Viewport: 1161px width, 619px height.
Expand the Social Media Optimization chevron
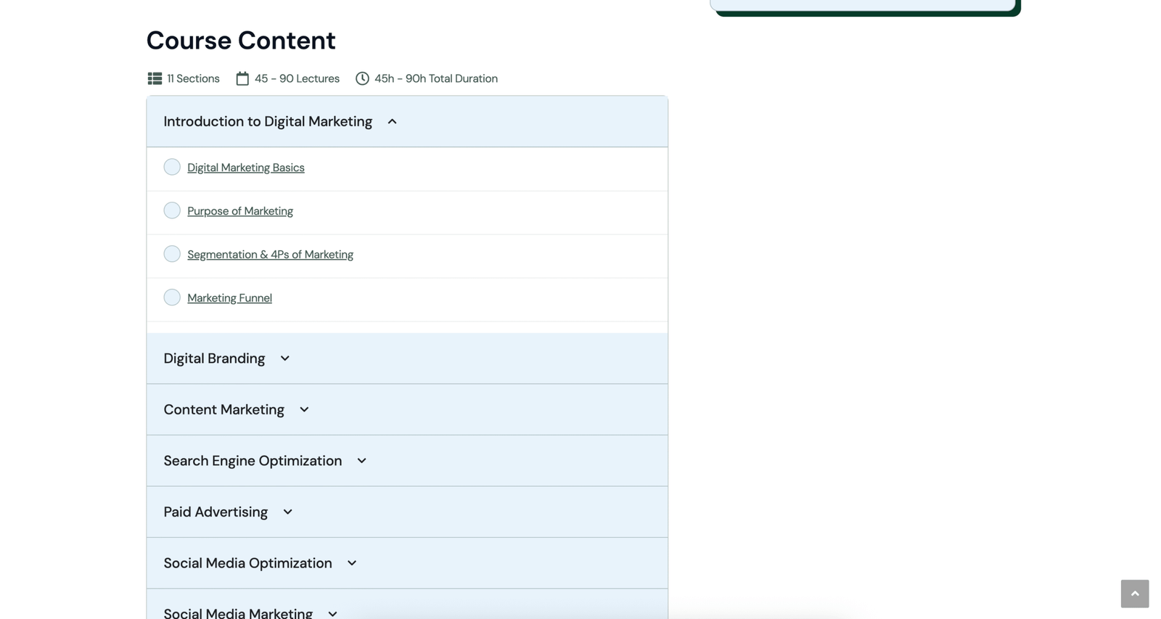[352, 563]
